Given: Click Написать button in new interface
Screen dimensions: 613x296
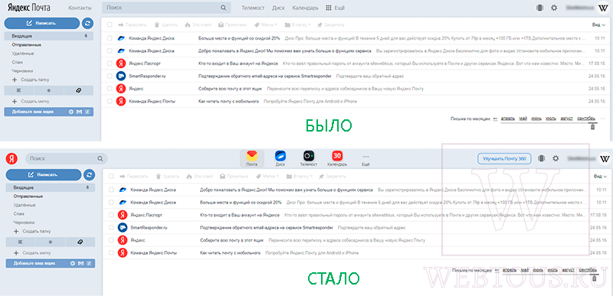Looking at the screenshot, I should (44, 174).
